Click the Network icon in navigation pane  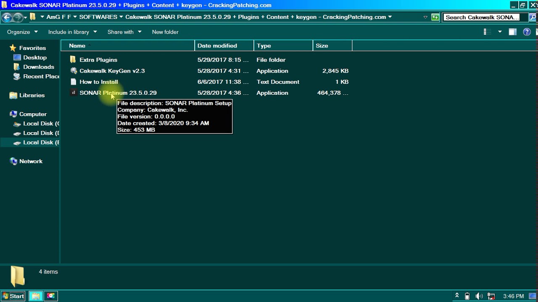coord(13,161)
